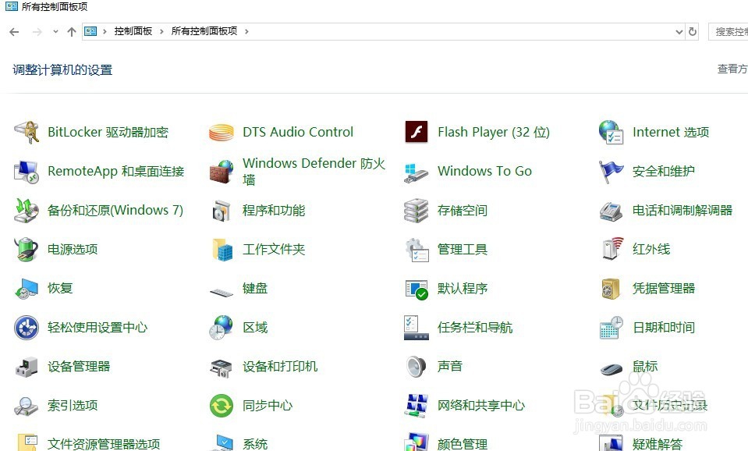Open the 索引选项 text link
The width and height of the screenshot is (748, 451).
coord(73,406)
